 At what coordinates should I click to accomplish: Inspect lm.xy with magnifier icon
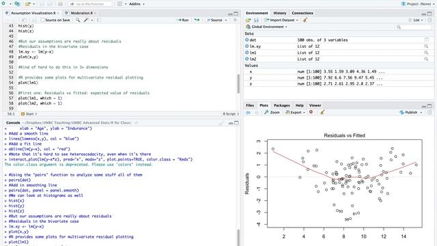click(426, 46)
